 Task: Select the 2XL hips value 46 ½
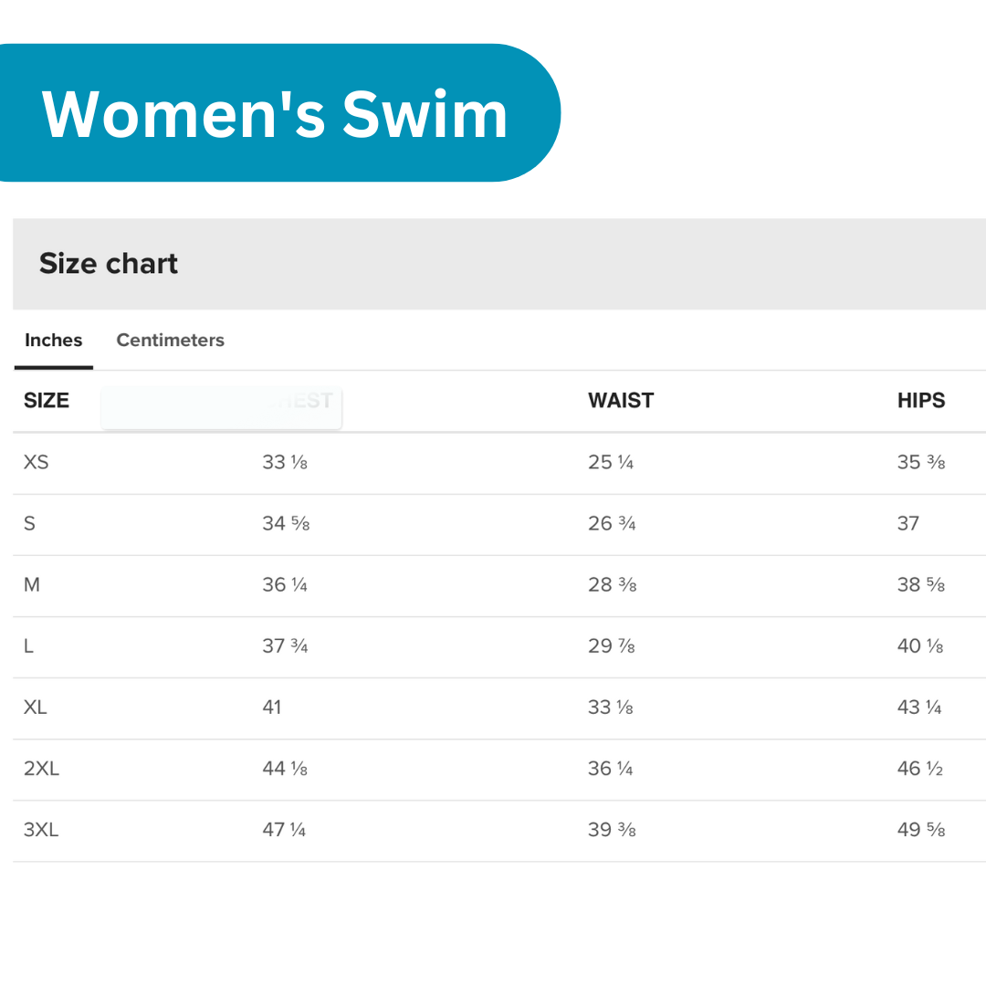919,769
